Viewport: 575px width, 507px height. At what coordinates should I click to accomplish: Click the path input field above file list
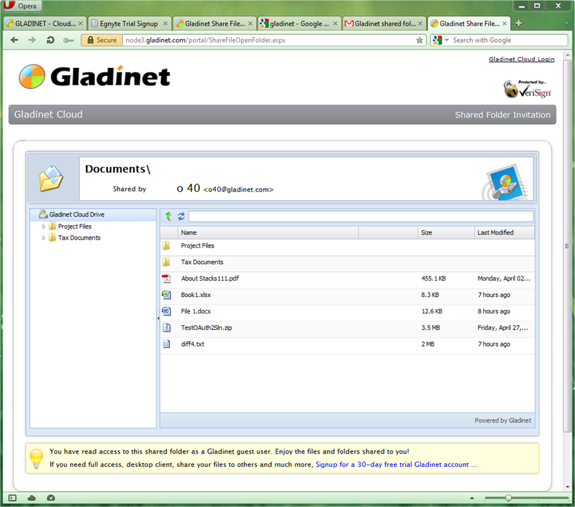click(x=361, y=217)
